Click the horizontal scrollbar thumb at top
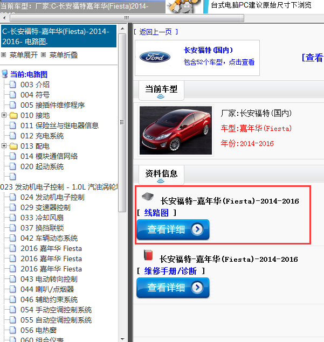This screenshot has width=324, height=342. pyautogui.click(x=127, y=18)
